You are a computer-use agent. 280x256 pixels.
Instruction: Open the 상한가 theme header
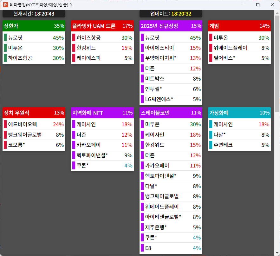coord(34,26)
